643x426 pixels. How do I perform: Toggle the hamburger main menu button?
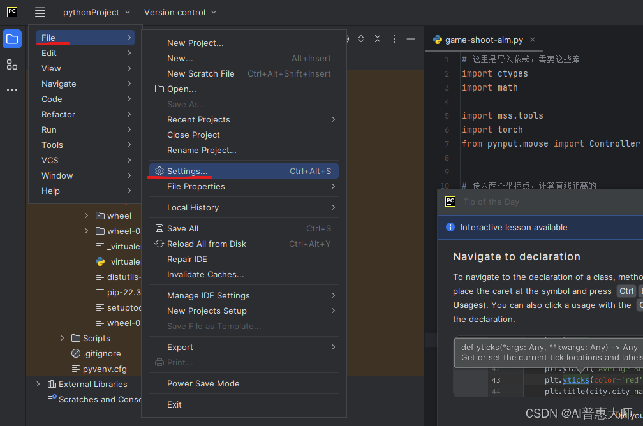[x=40, y=12]
